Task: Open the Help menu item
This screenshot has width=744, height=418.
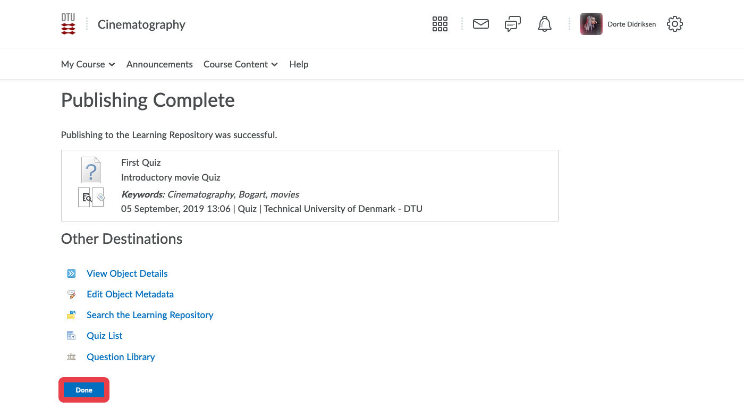Action: tap(299, 64)
